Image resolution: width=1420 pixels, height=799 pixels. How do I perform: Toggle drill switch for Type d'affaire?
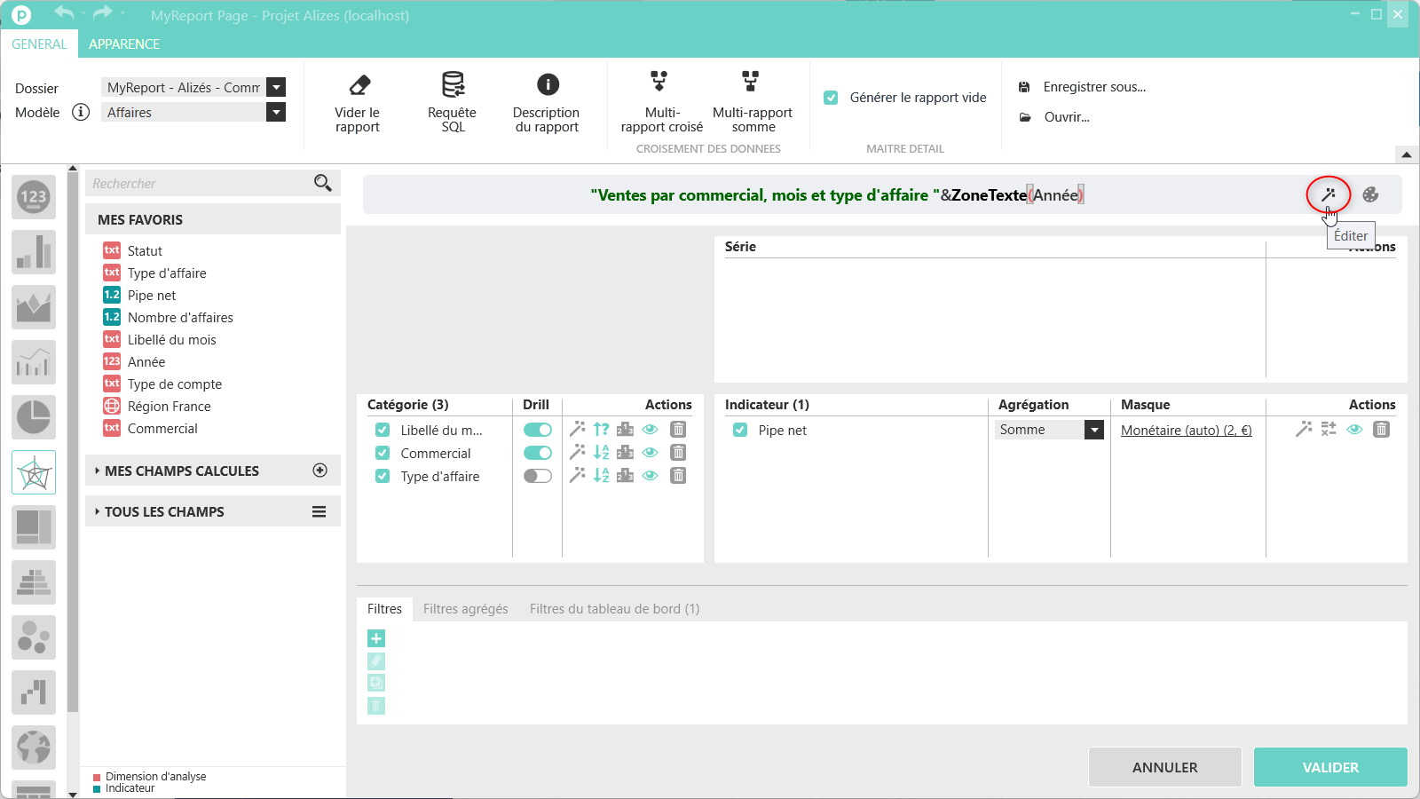(x=538, y=476)
